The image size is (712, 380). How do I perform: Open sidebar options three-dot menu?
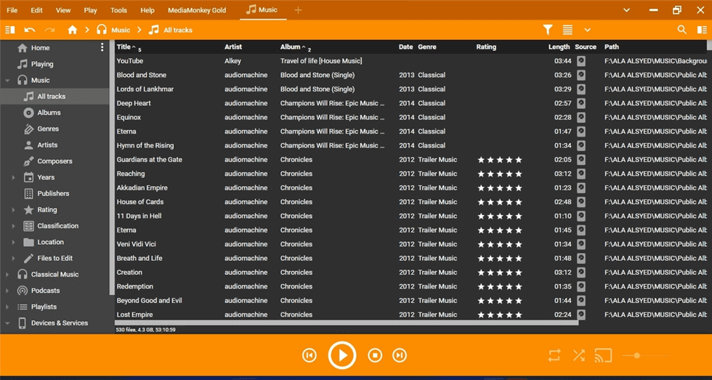[102, 47]
